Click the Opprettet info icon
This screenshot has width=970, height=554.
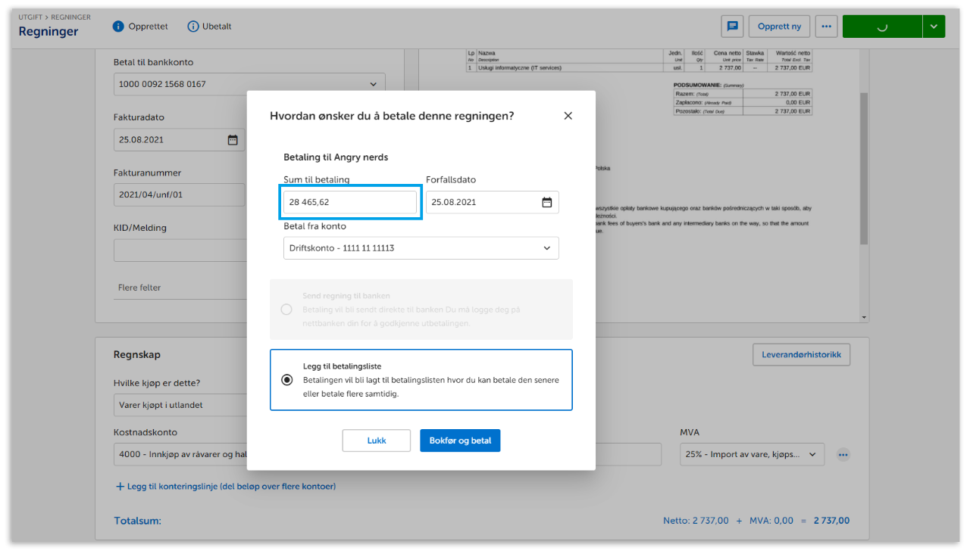pos(118,26)
